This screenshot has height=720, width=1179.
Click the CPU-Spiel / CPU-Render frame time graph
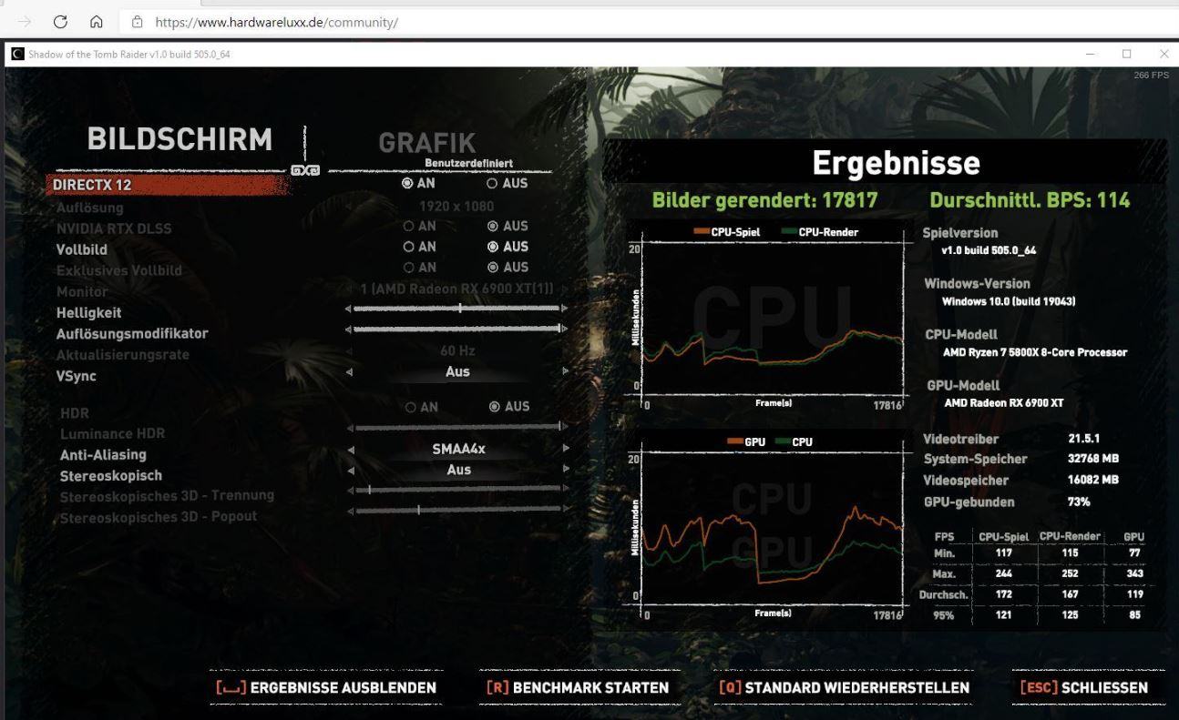click(772, 317)
